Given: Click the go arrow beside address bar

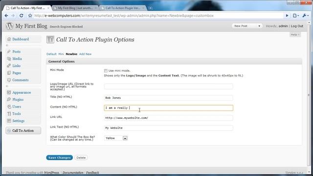Looking at the screenshot, I should tap(287, 16).
